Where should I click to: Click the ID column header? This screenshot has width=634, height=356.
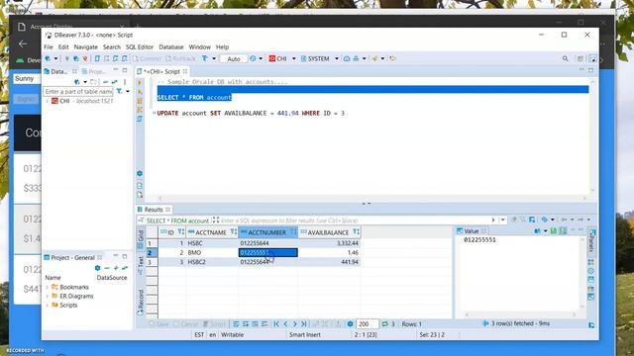(170, 232)
